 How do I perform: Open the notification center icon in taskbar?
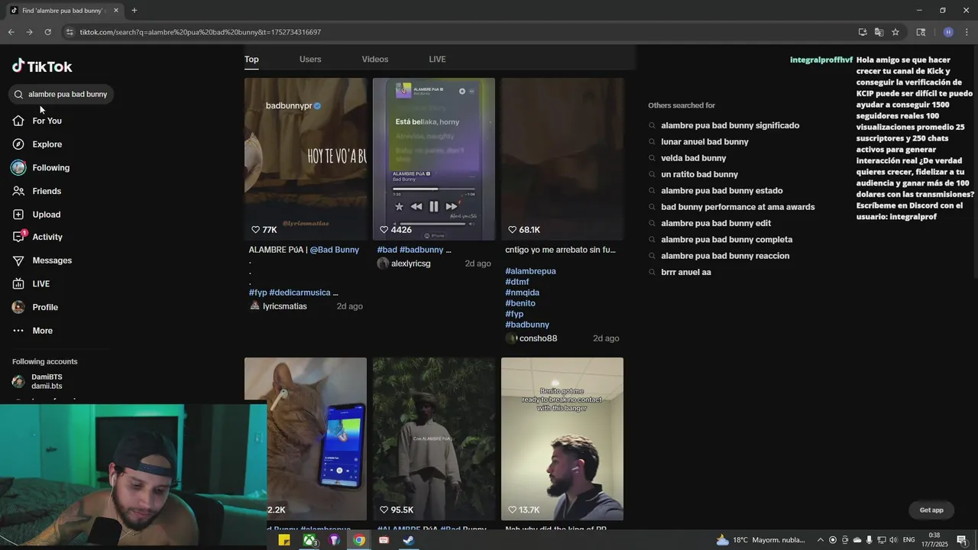click(962, 540)
